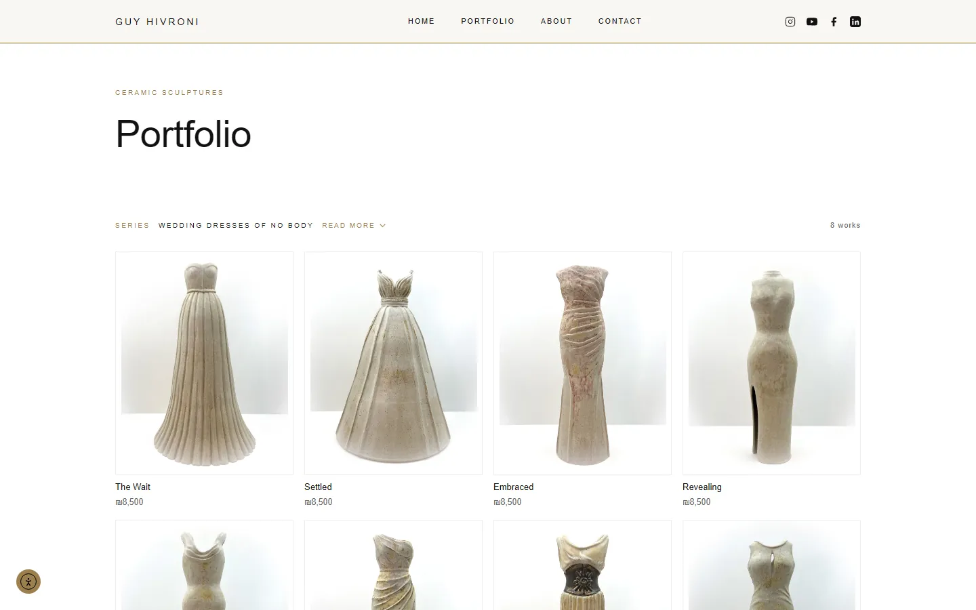Open the one-shoulder wrapped dress thumbnail

[393, 565]
